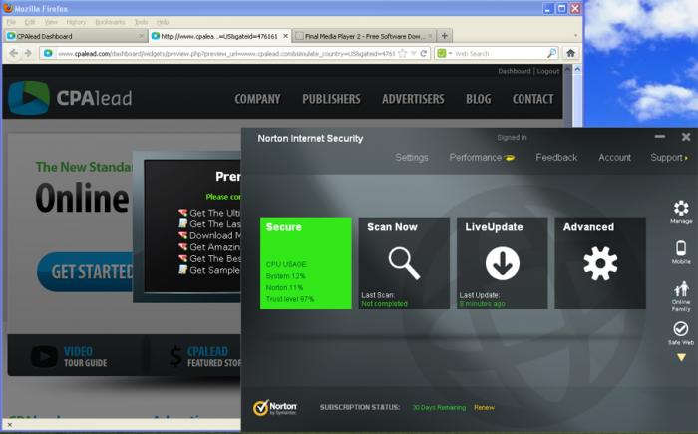Screen dimensions: 698x434
Task: Play the Video Tour Guide icon
Action: [44, 356]
